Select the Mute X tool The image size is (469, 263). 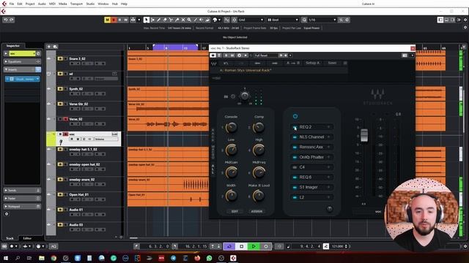(183, 20)
